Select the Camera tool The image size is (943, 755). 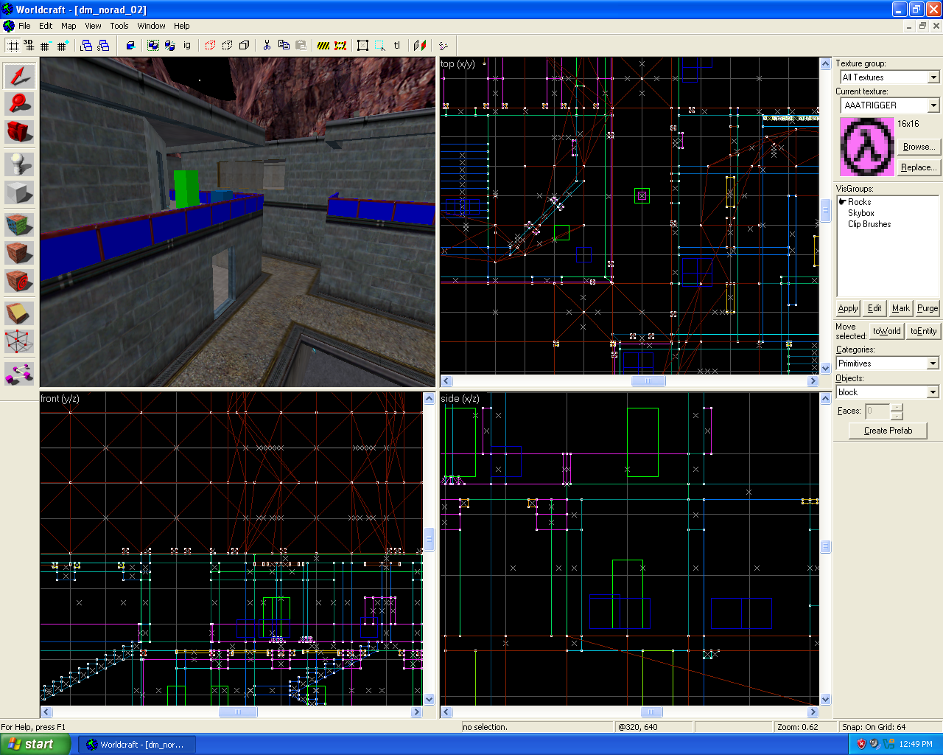pos(19,132)
